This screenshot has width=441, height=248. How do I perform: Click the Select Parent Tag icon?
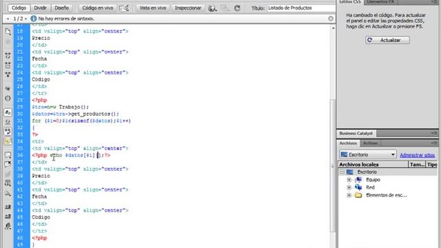(x=8, y=88)
